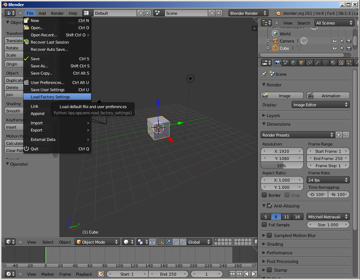
Task: Expand the Camera tree node
Action: [268, 41]
